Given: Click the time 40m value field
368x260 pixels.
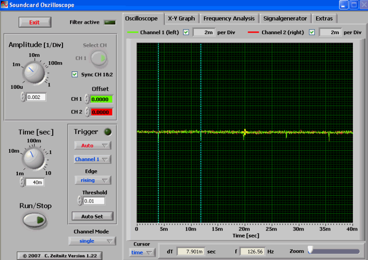Looking at the screenshot, I should 35,183.
